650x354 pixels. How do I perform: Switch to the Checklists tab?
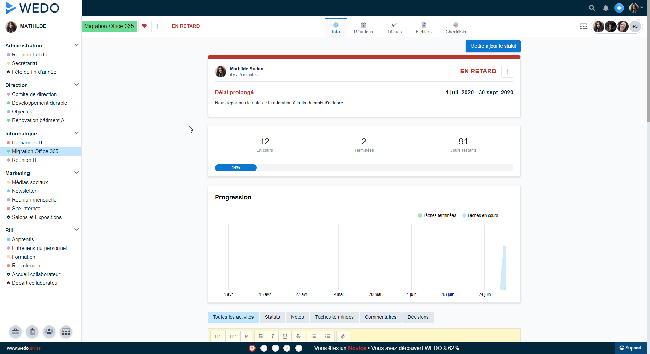456,28
